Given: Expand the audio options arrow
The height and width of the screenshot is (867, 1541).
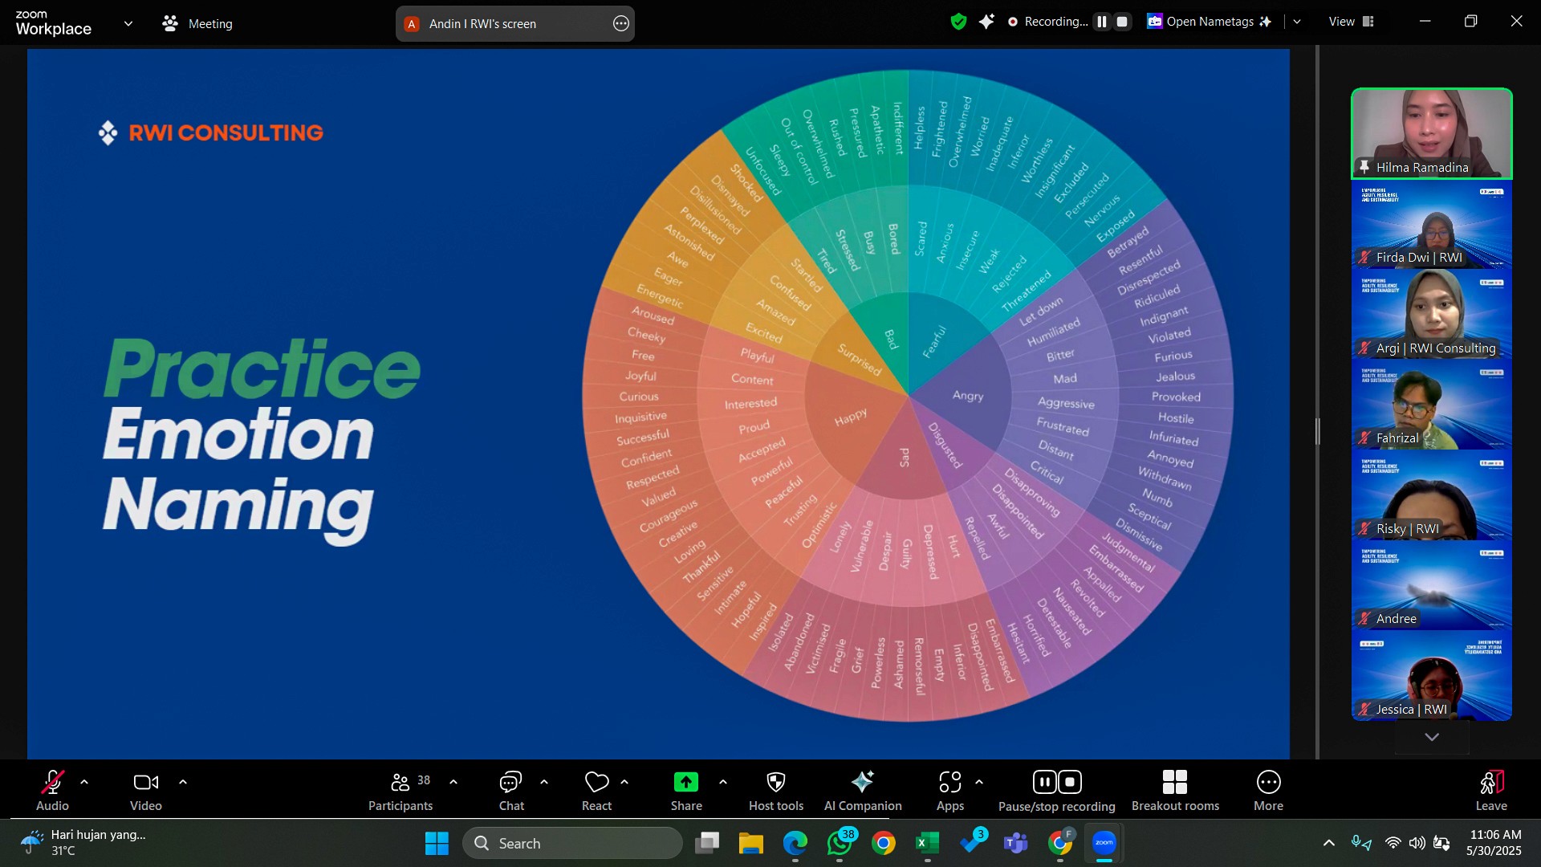Looking at the screenshot, I should 84,782.
